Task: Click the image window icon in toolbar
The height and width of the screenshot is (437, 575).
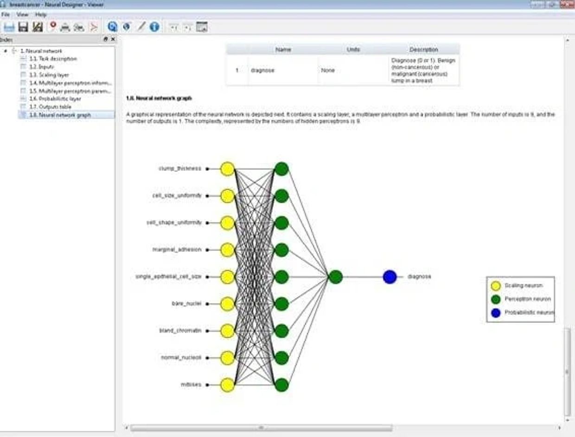Action: (202, 27)
